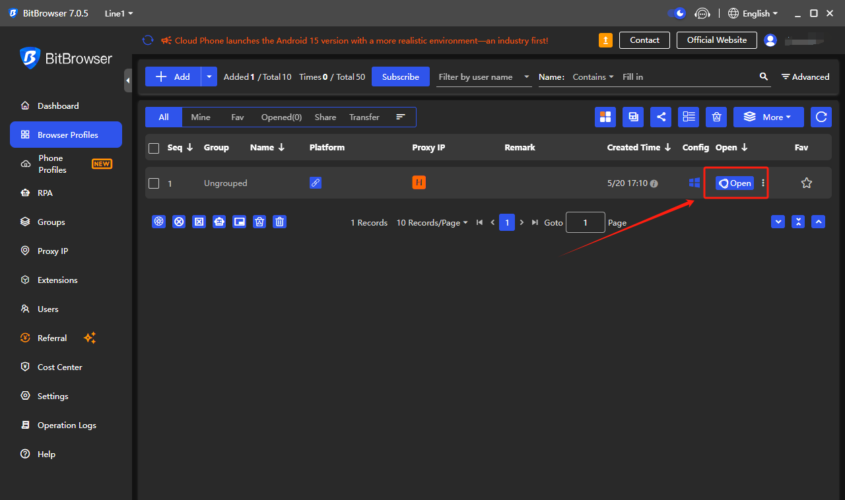Click the announcement refresh icon
This screenshot has width=845, height=500.
[x=148, y=40]
